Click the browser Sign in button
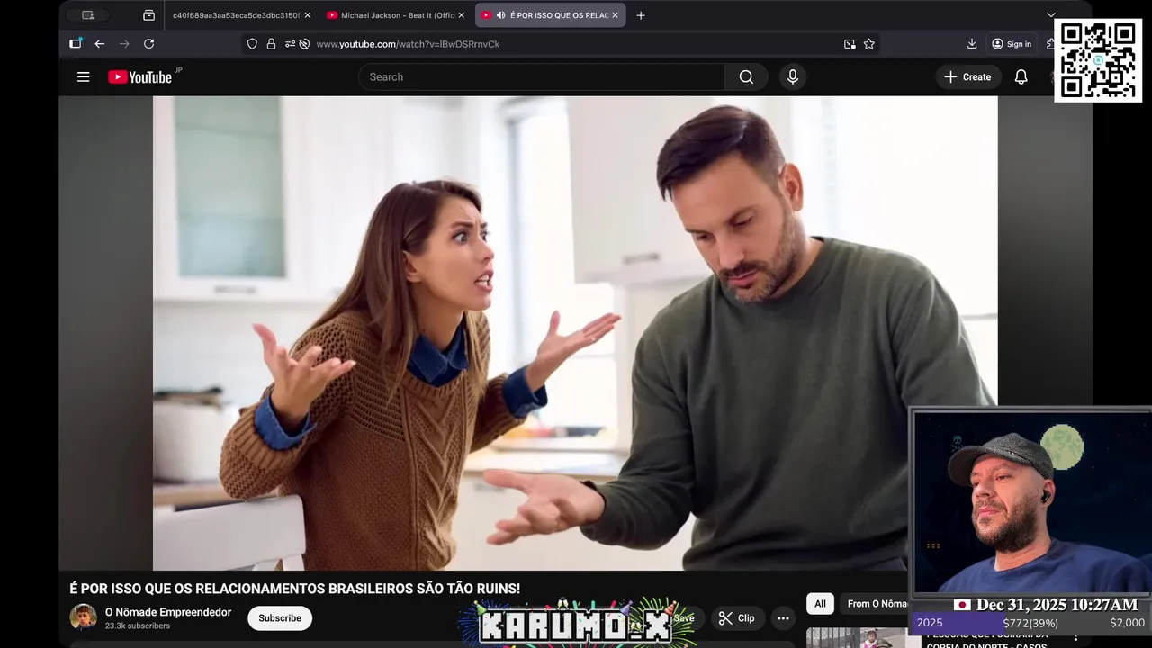1152x648 pixels. (1012, 44)
